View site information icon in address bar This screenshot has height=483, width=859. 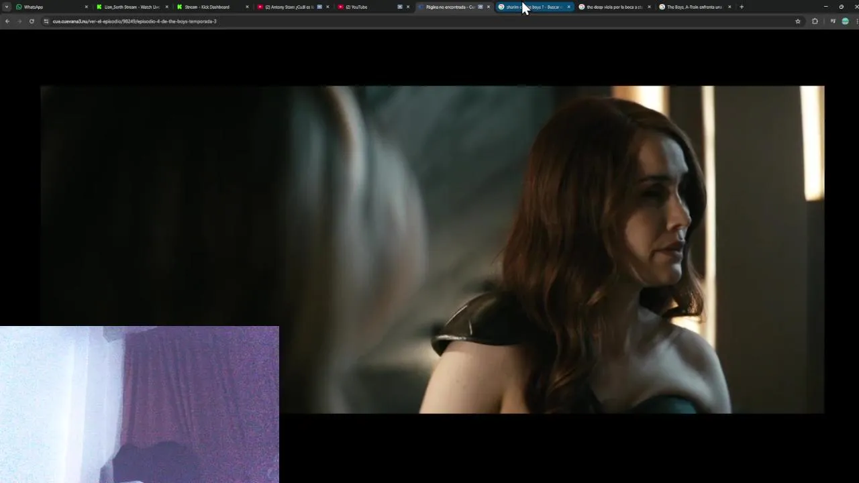[x=46, y=21]
